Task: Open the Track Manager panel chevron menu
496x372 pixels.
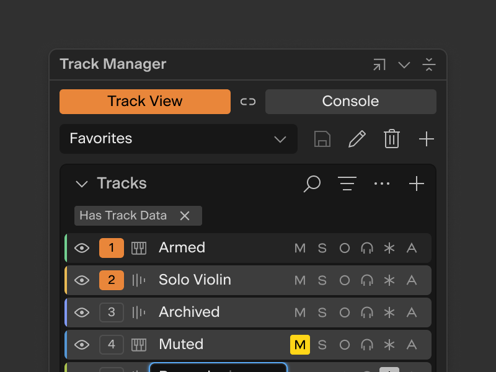Action: click(404, 65)
